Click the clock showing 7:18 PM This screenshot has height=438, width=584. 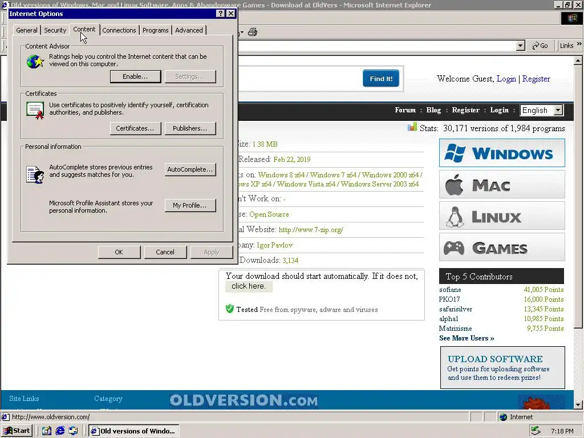(x=562, y=431)
